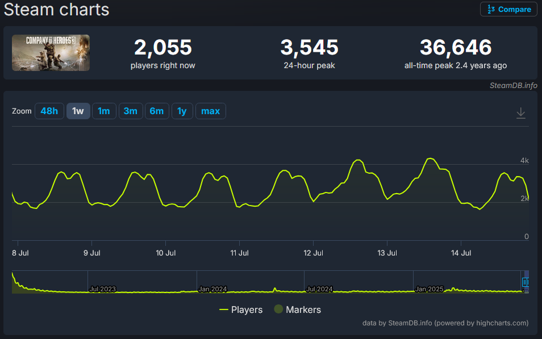
Task: Choose the 3m zoom option
Action: pyautogui.click(x=130, y=111)
